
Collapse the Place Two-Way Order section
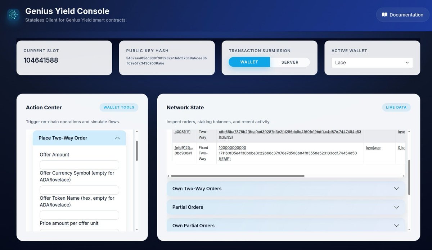click(79, 138)
